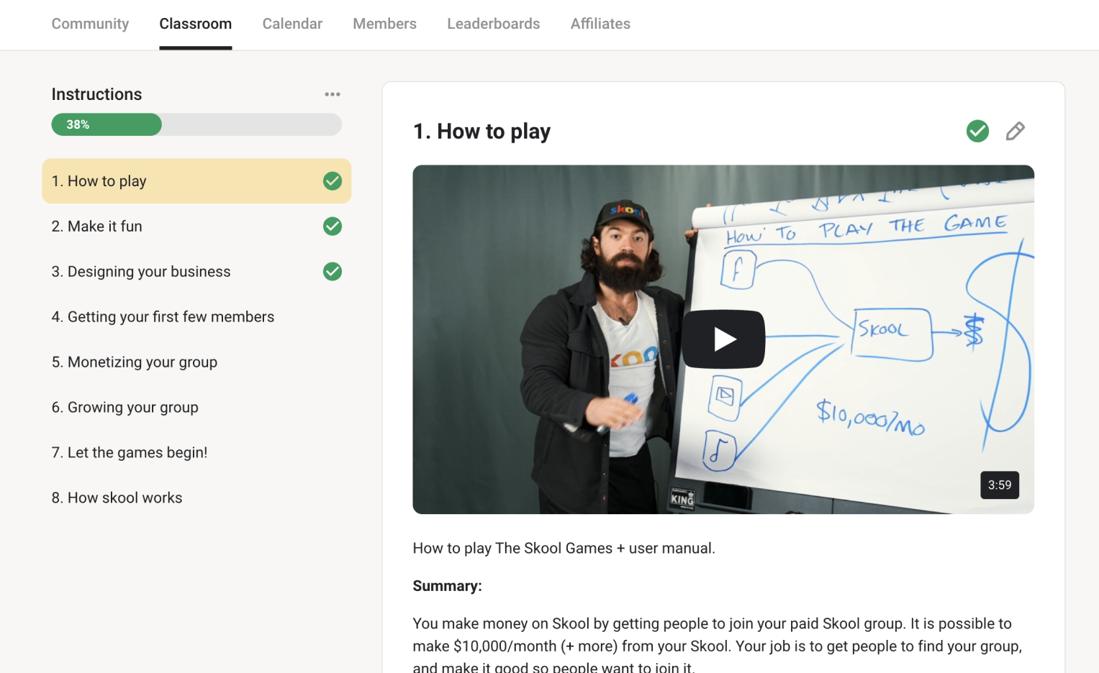Viewport: 1099px width, 673px height.
Task: Select lesson 4 Getting your first few members
Action: (163, 317)
